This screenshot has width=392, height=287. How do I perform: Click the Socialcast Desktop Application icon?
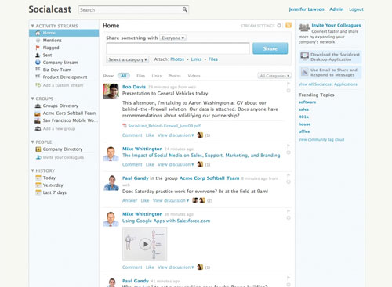[x=304, y=56]
